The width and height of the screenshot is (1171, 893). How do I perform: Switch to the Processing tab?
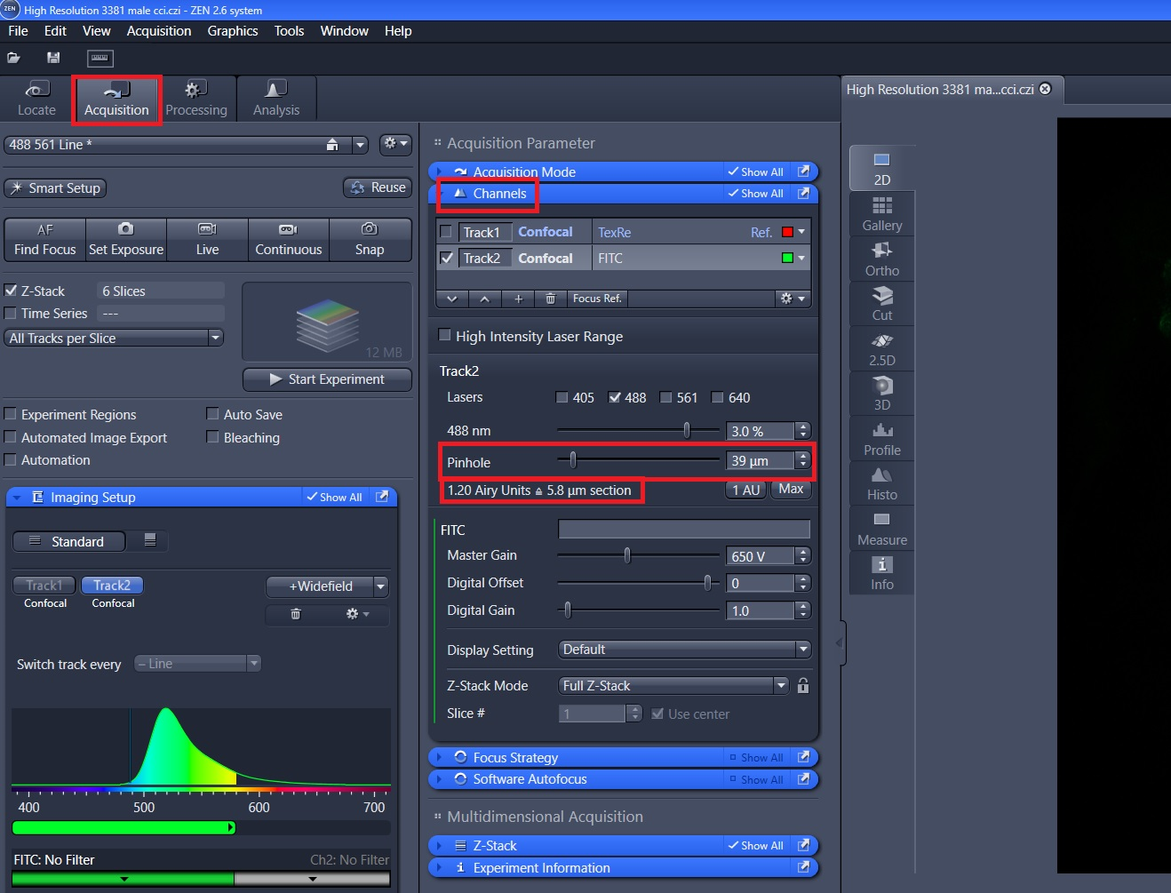196,99
